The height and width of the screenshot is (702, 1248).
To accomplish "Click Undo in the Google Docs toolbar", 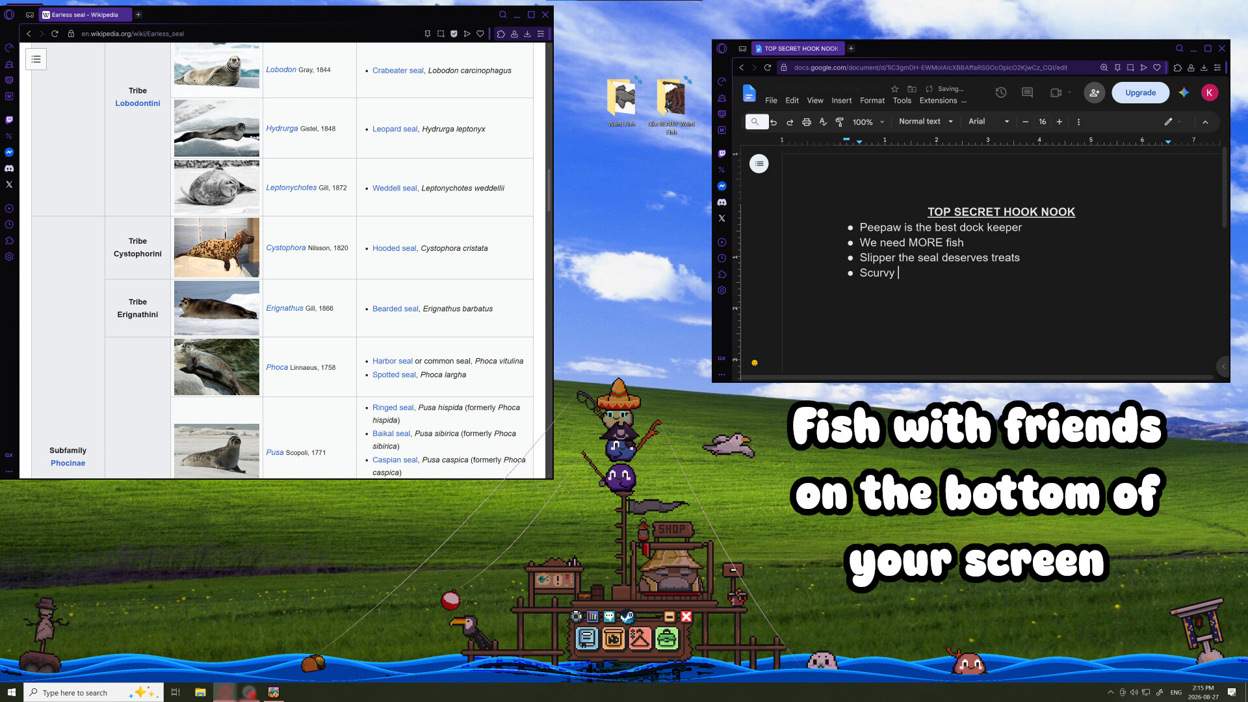I will [773, 122].
